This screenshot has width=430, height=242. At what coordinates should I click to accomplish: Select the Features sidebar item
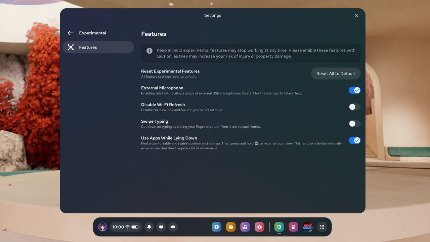pyautogui.click(x=98, y=47)
